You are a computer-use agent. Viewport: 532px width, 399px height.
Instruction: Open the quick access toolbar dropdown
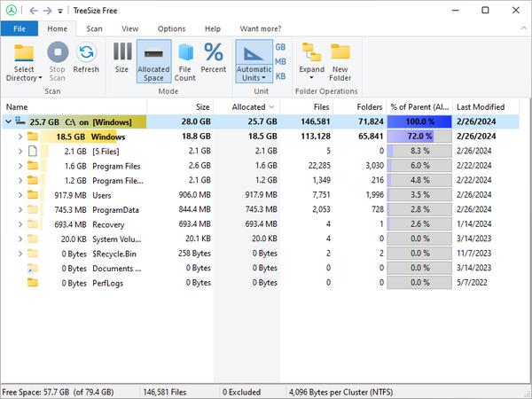[60, 12]
